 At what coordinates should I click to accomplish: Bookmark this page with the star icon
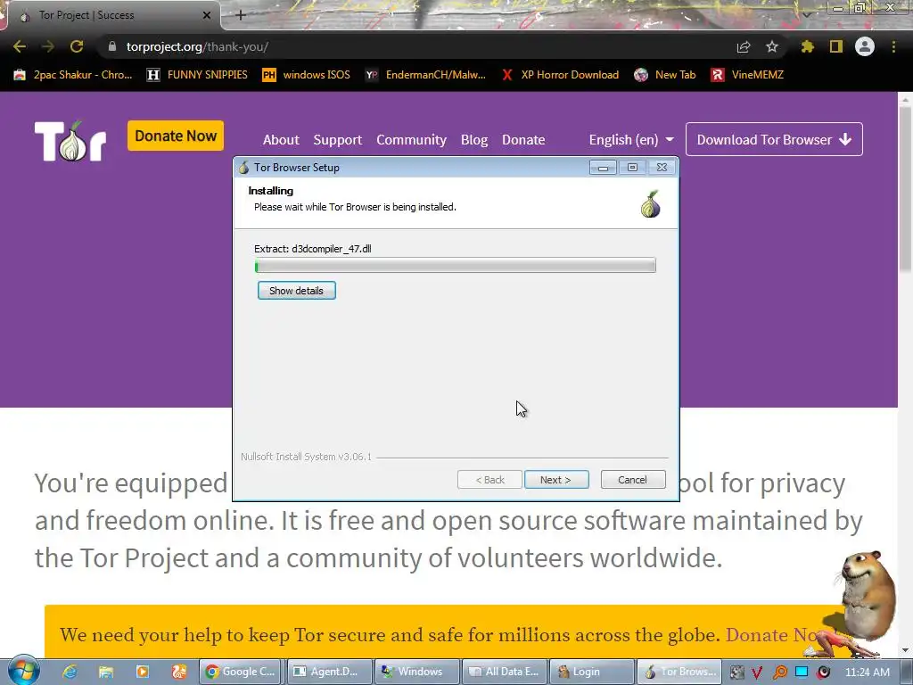[x=772, y=46]
